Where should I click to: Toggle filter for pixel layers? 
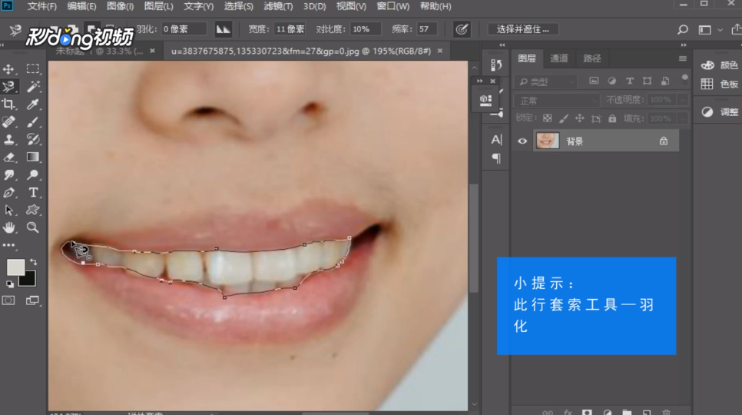tap(594, 81)
